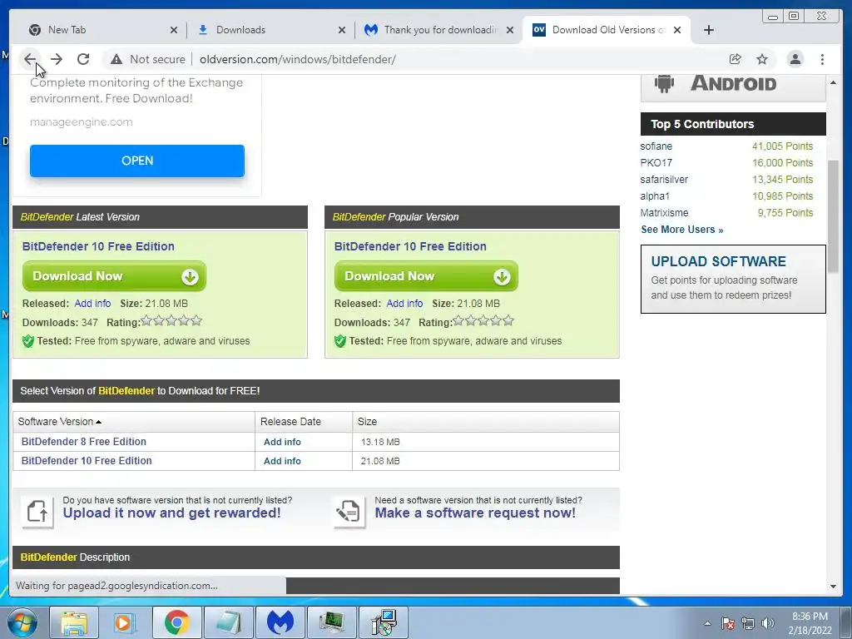
Task: Rate Latest Version using the star rating
Action: [171, 320]
